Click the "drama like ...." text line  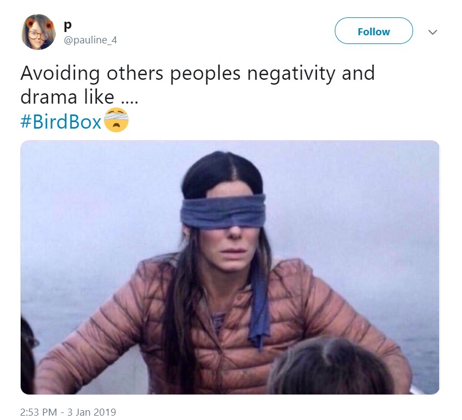79,97
